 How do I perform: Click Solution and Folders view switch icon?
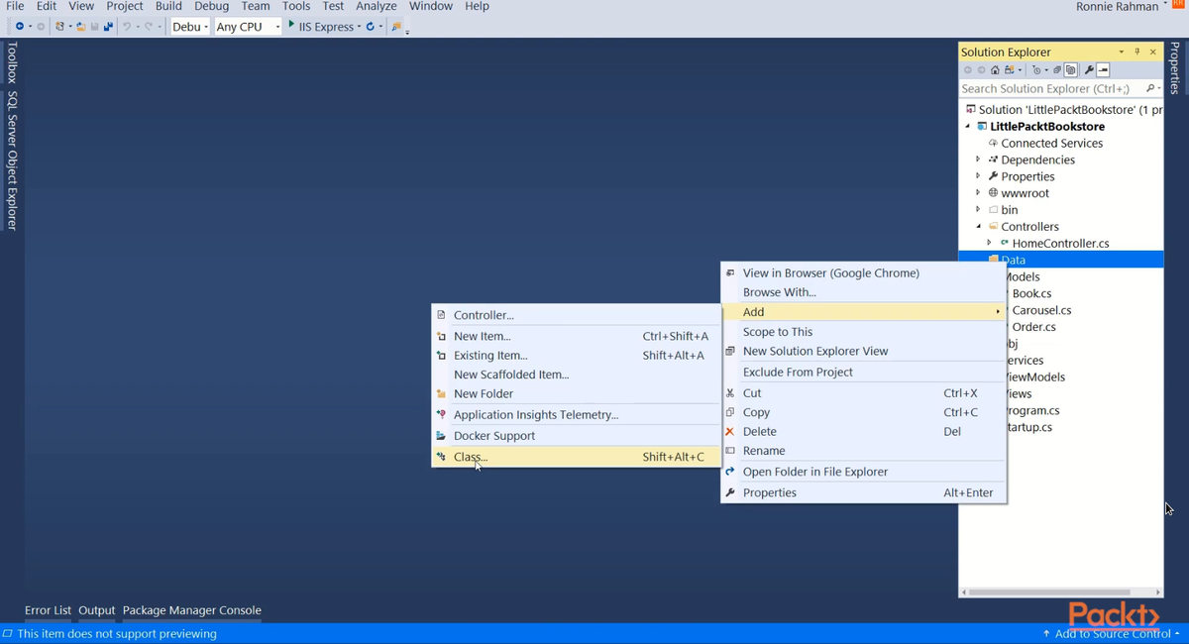[x=1010, y=70]
